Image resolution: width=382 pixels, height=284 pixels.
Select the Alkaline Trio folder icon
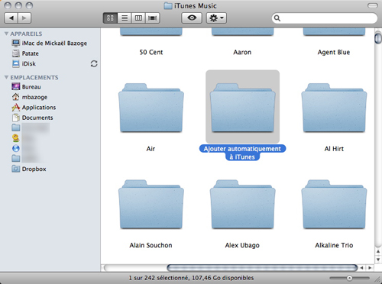pos(334,205)
